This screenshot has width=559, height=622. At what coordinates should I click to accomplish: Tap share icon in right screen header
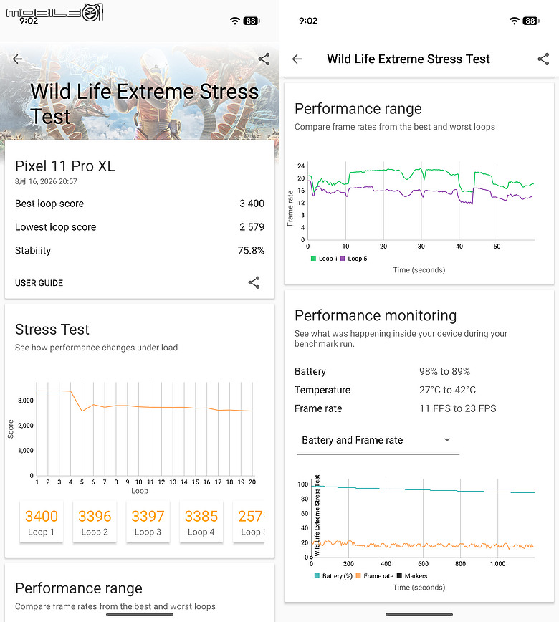pos(543,59)
